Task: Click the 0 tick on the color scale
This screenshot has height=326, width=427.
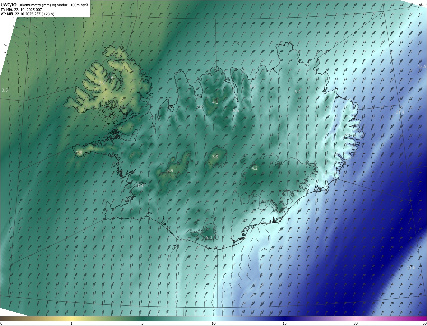Action: point(1,323)
